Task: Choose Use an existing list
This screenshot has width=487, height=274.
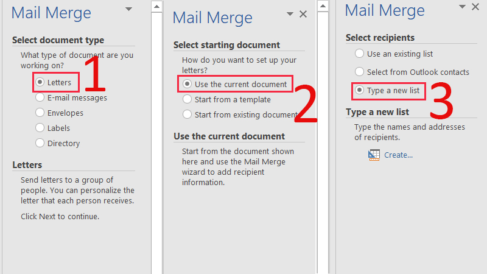Action: [x=359, y=54]
